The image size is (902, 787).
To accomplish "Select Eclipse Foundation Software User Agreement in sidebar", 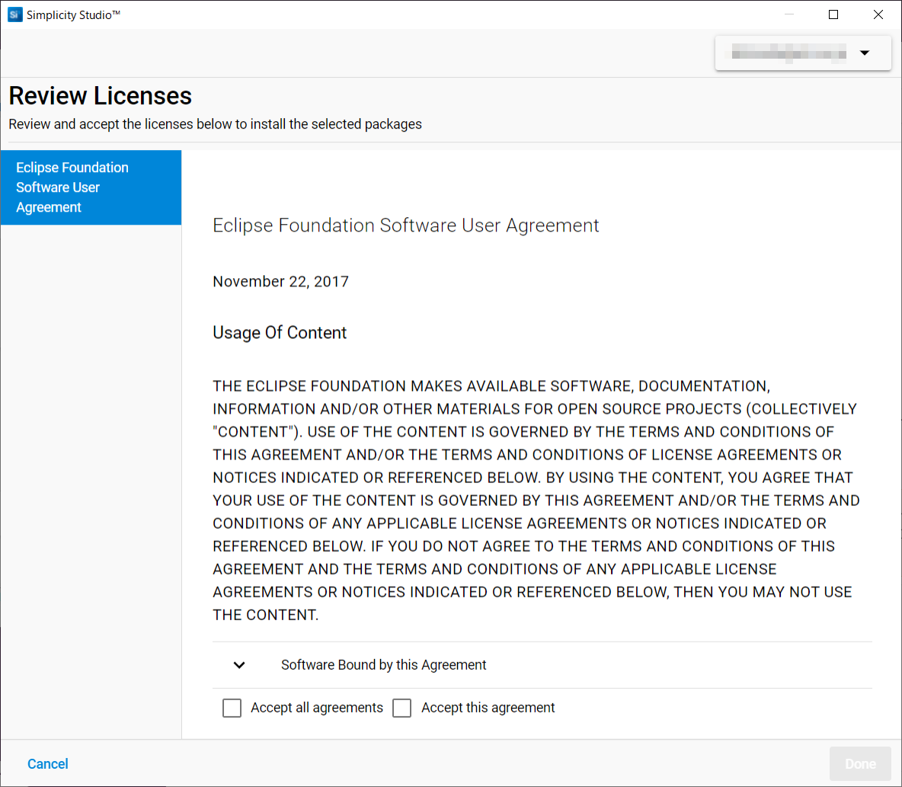I will [91, 187].
